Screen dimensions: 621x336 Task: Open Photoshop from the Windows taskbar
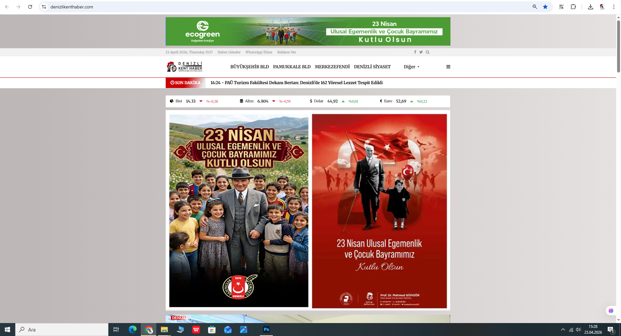(x=266, y=330)
